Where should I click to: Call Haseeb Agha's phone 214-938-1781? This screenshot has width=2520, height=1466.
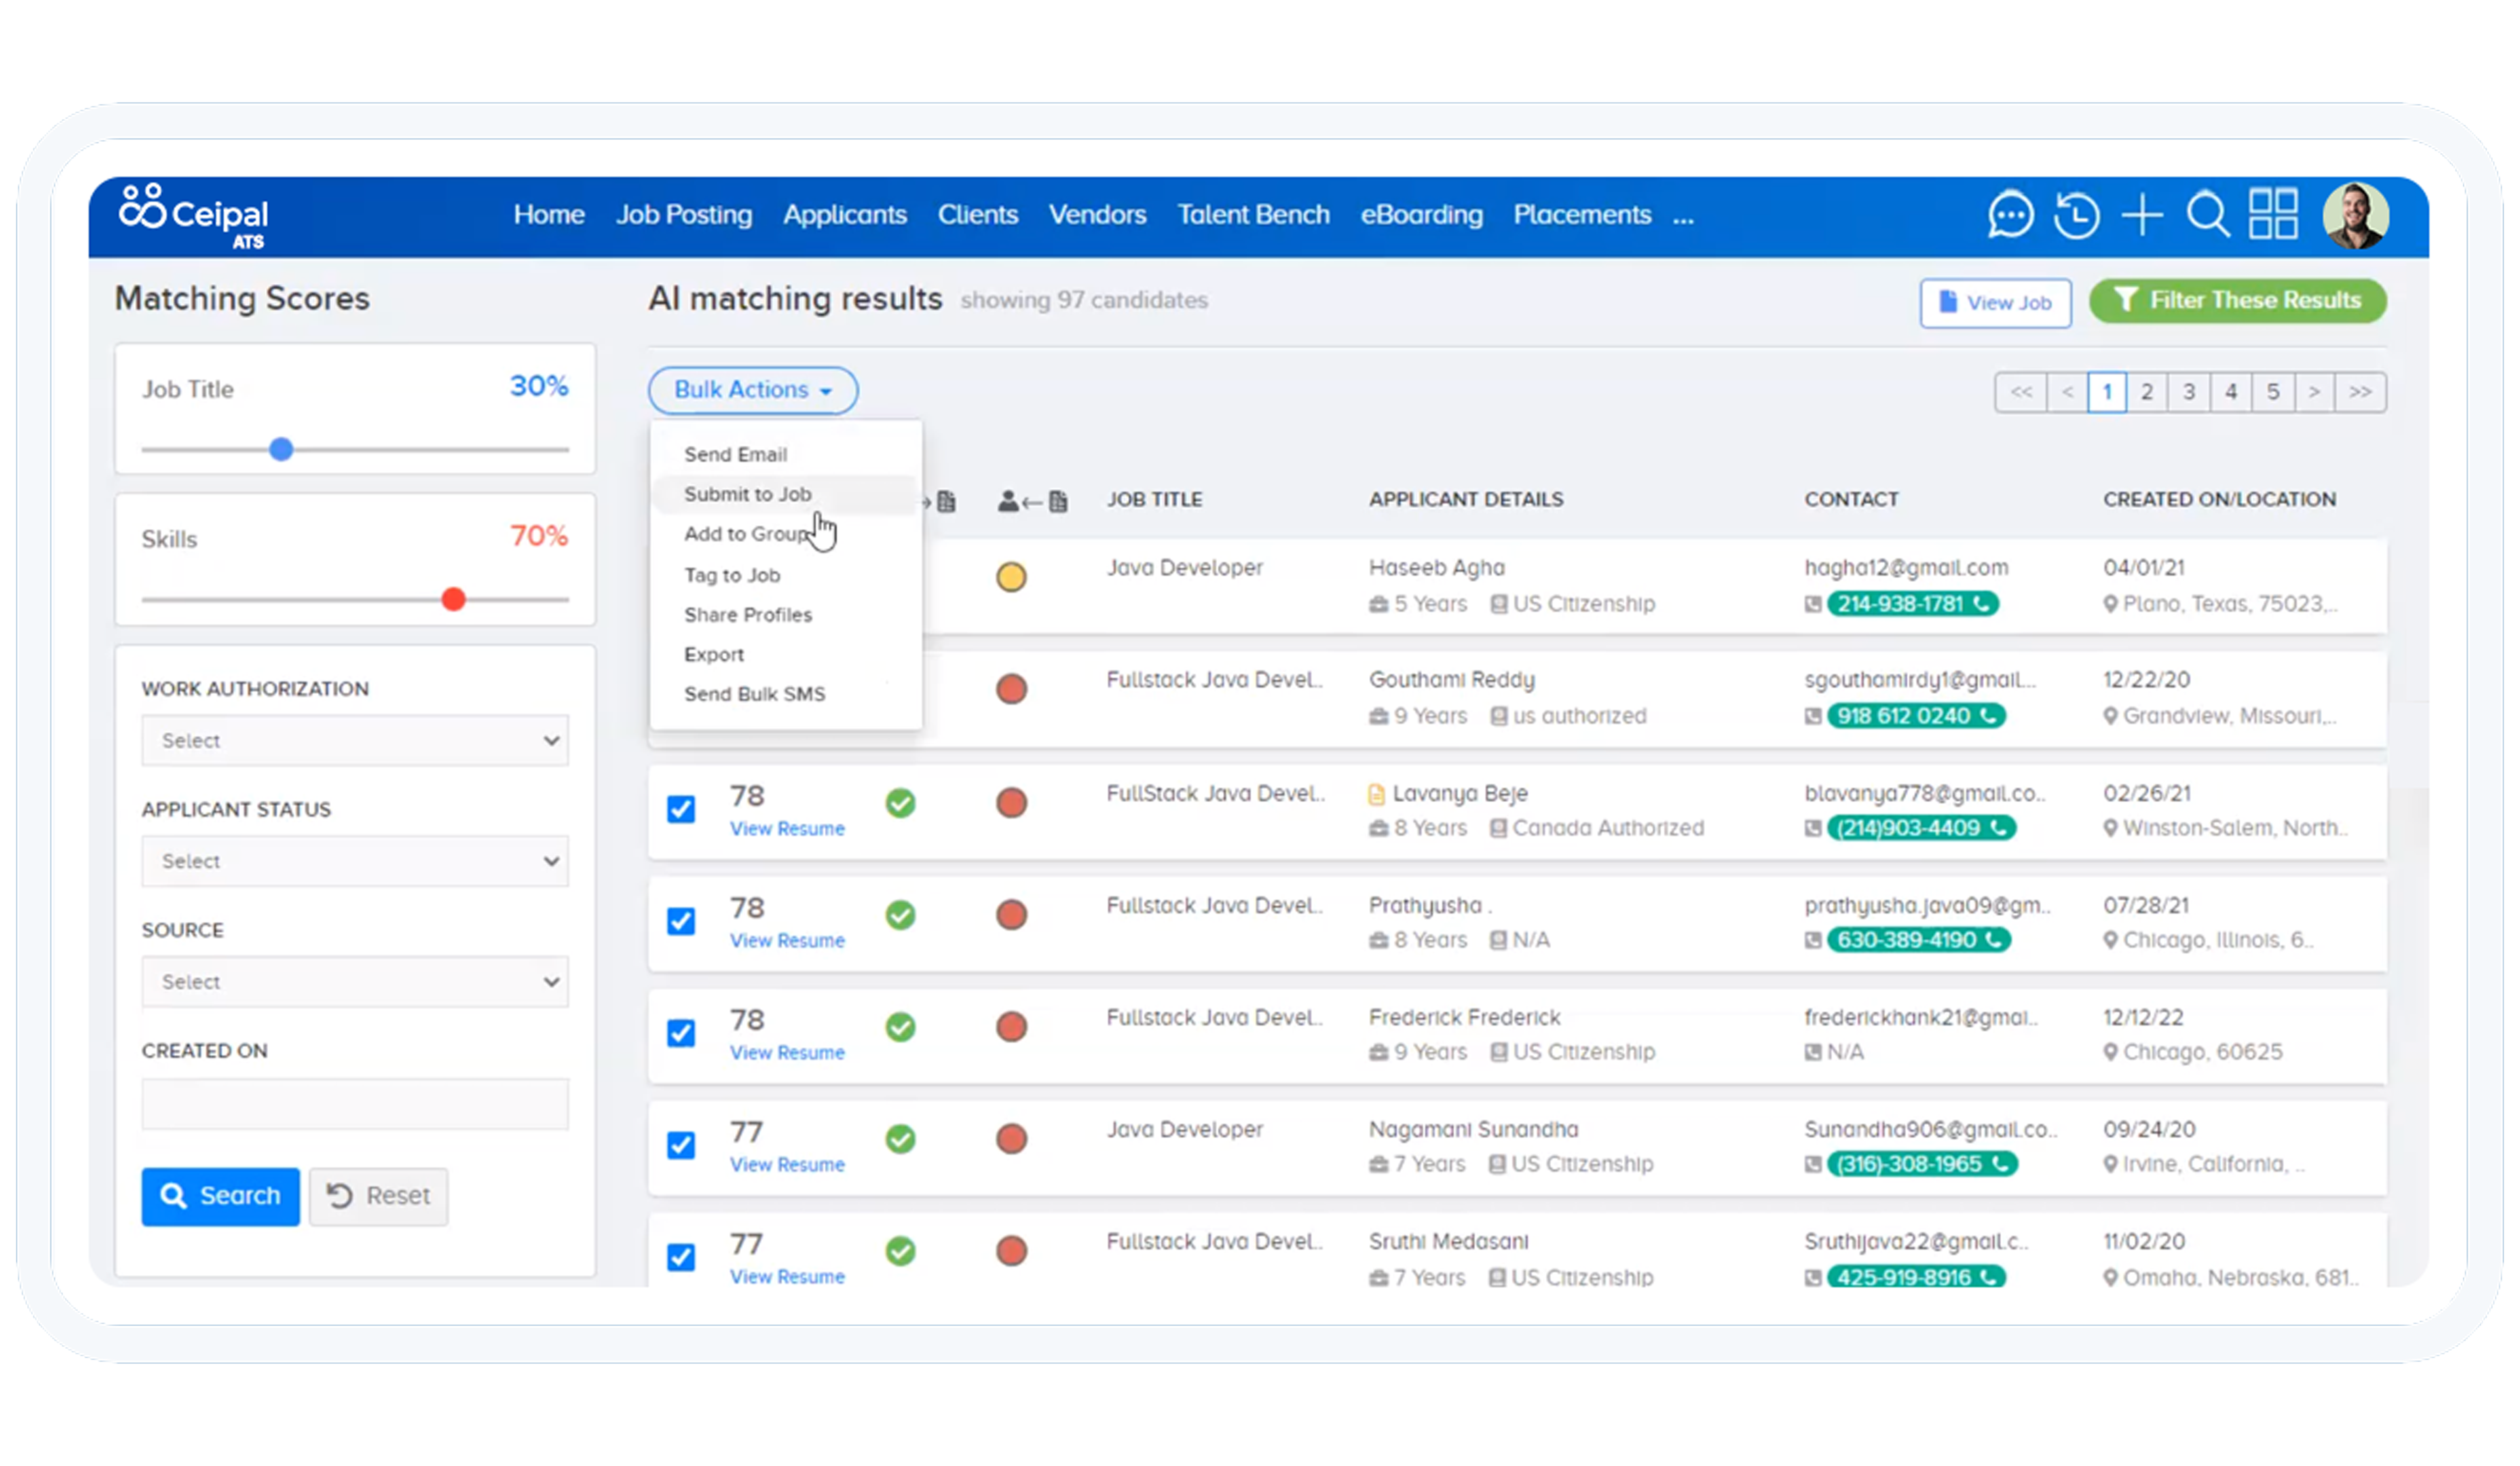[1911, 604]
